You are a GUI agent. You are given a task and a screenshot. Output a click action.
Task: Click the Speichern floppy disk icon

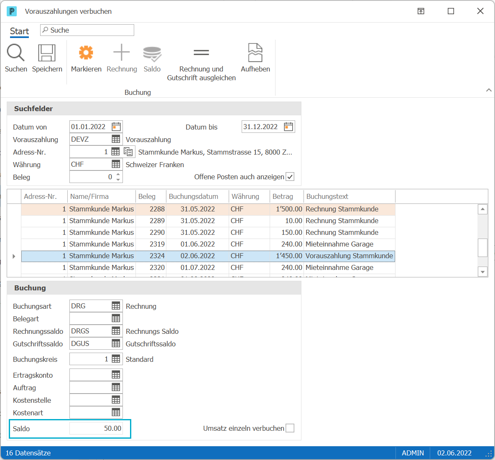(47, 53)
